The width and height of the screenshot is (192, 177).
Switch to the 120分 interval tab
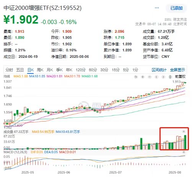click(x=81, y=70)
